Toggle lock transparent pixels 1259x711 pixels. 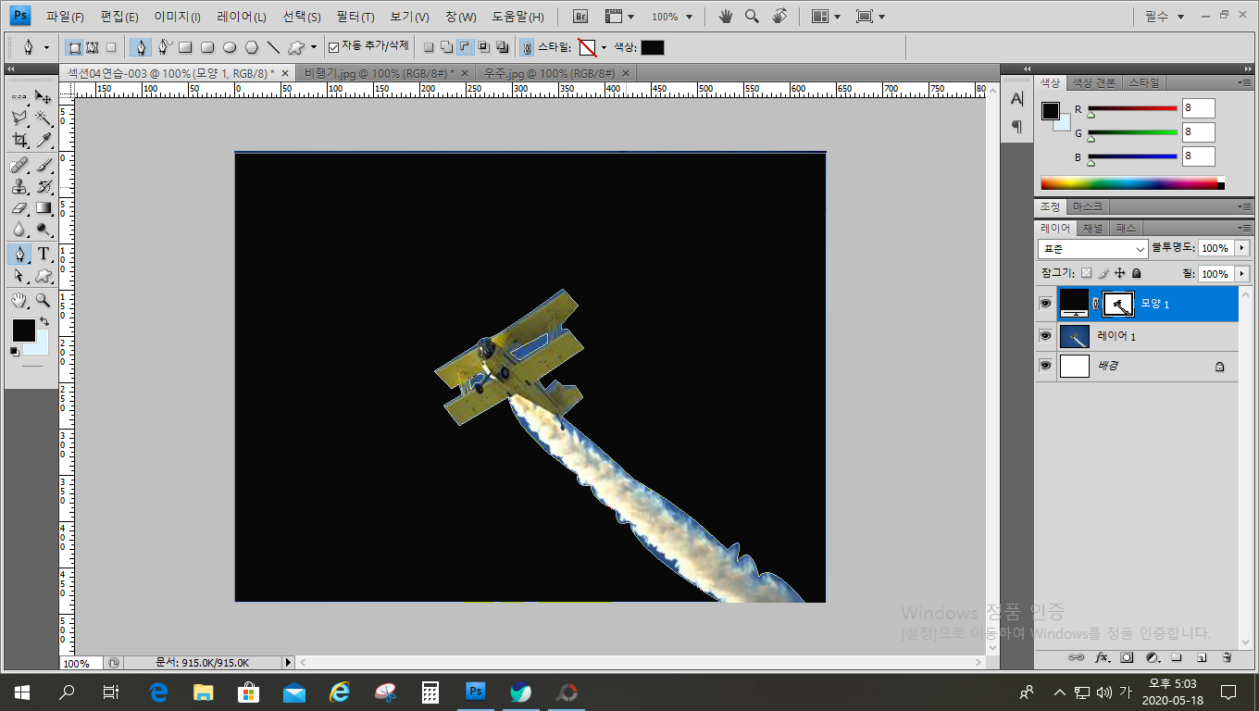(1087, 273)
